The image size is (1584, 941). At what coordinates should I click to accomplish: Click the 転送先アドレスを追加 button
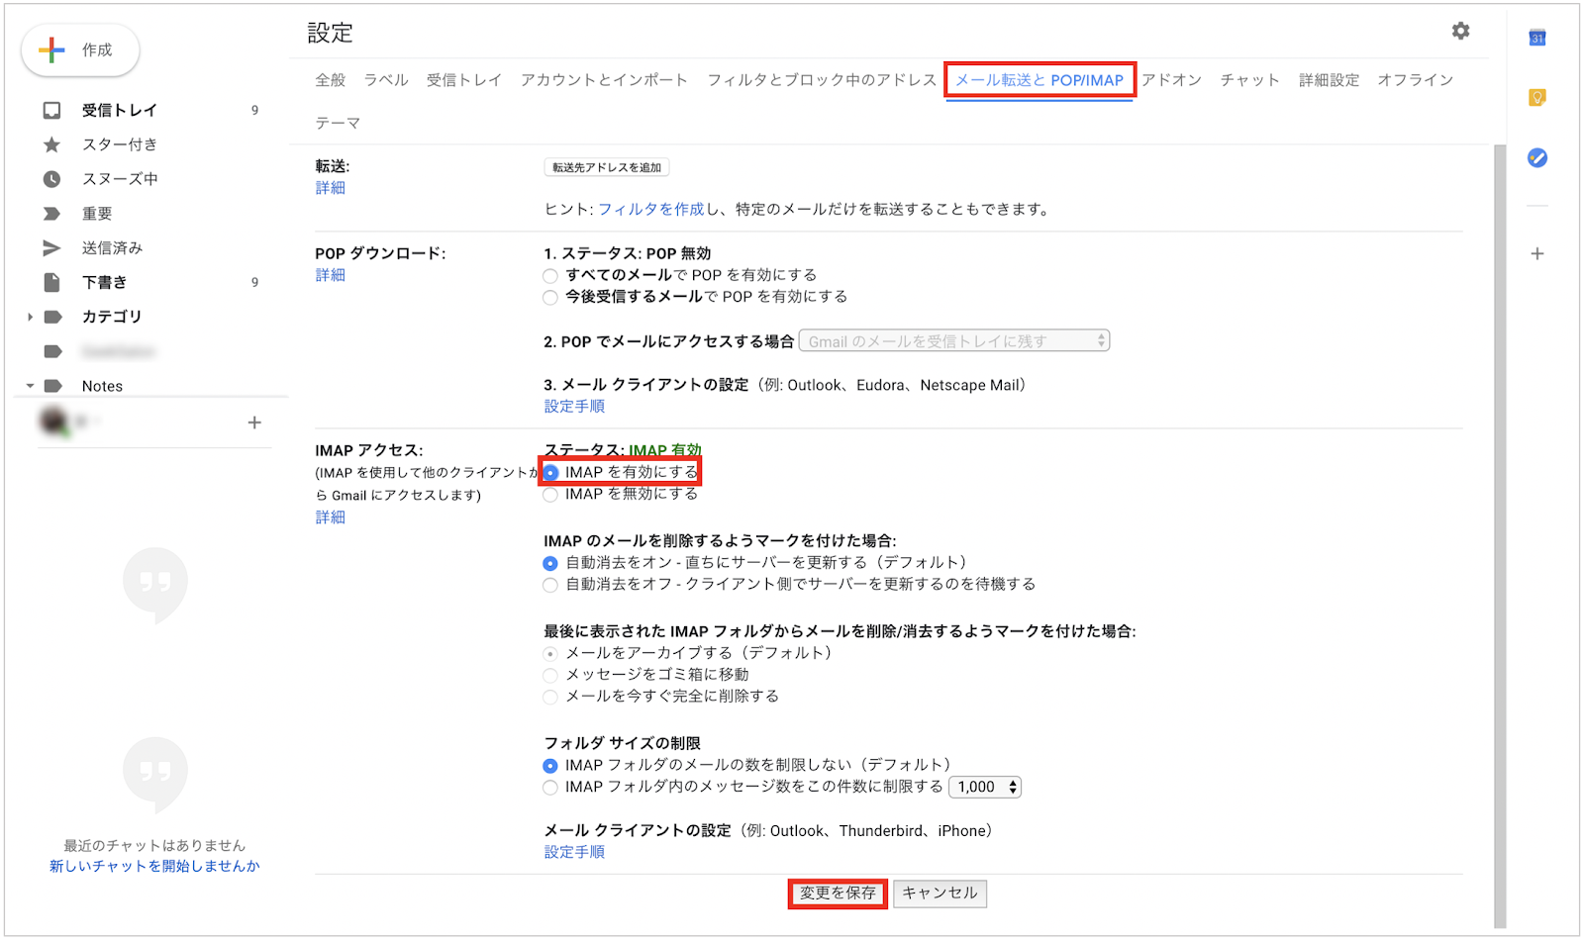(605, 166)
